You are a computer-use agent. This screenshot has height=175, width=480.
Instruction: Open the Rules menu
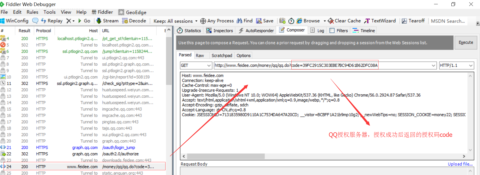point(32,12)
